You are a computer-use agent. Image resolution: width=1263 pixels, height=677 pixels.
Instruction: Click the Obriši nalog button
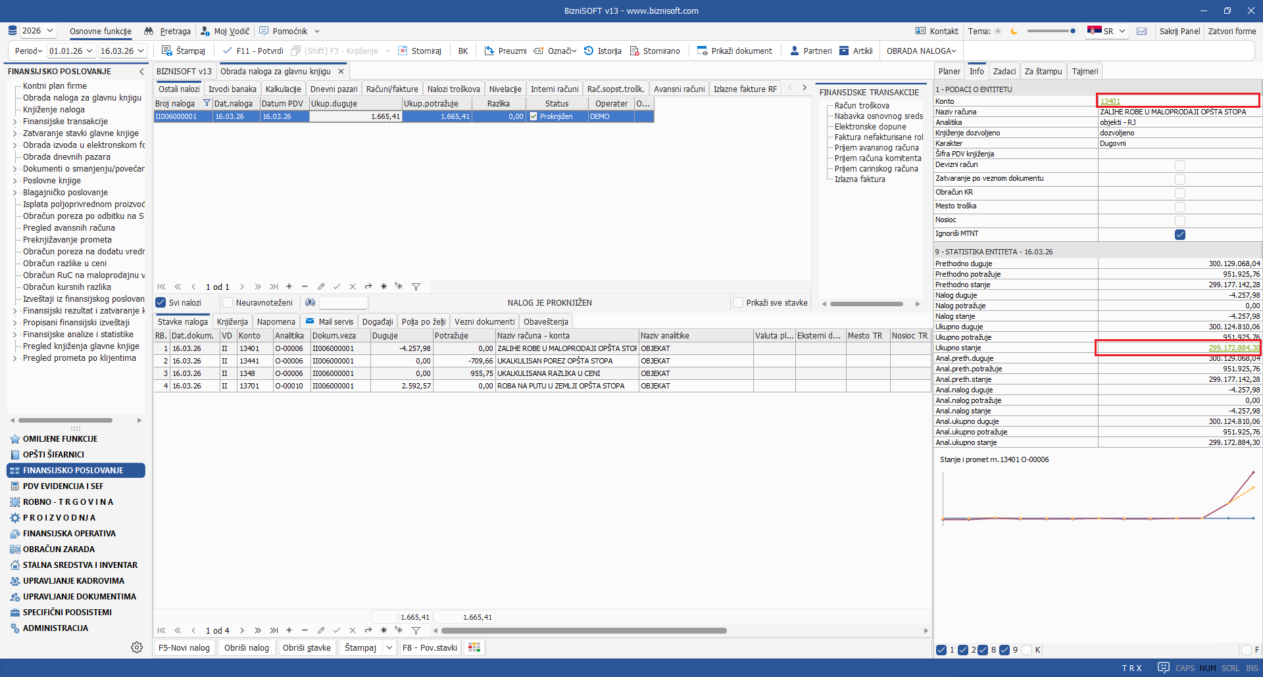(246, 647)
